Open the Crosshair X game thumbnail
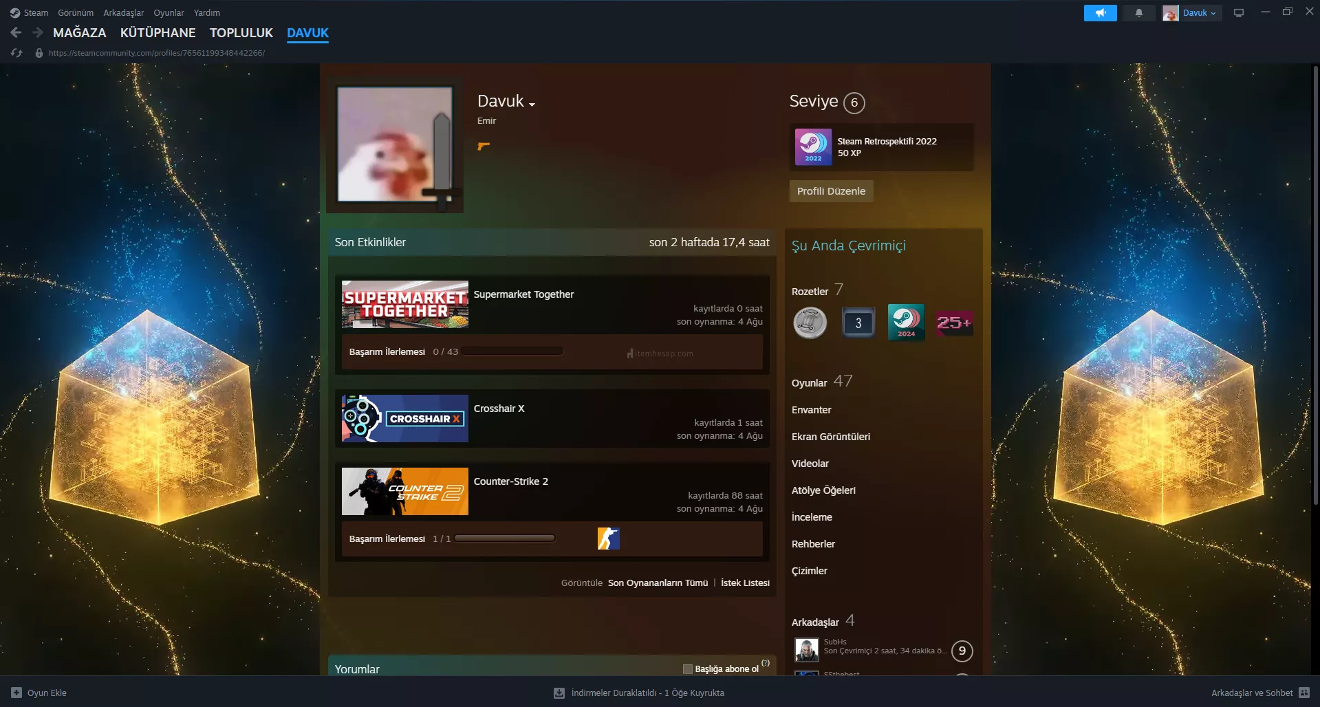Image resolution: width=1320 pixels, height=707 pixels. [x=404, y=418]
